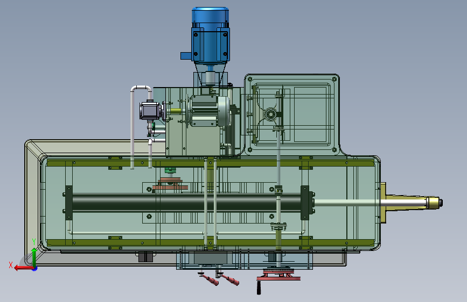This screenshot has height=302, width=467.
Task: Click the red X axis arrow of the triad
Action: point(23,268)
